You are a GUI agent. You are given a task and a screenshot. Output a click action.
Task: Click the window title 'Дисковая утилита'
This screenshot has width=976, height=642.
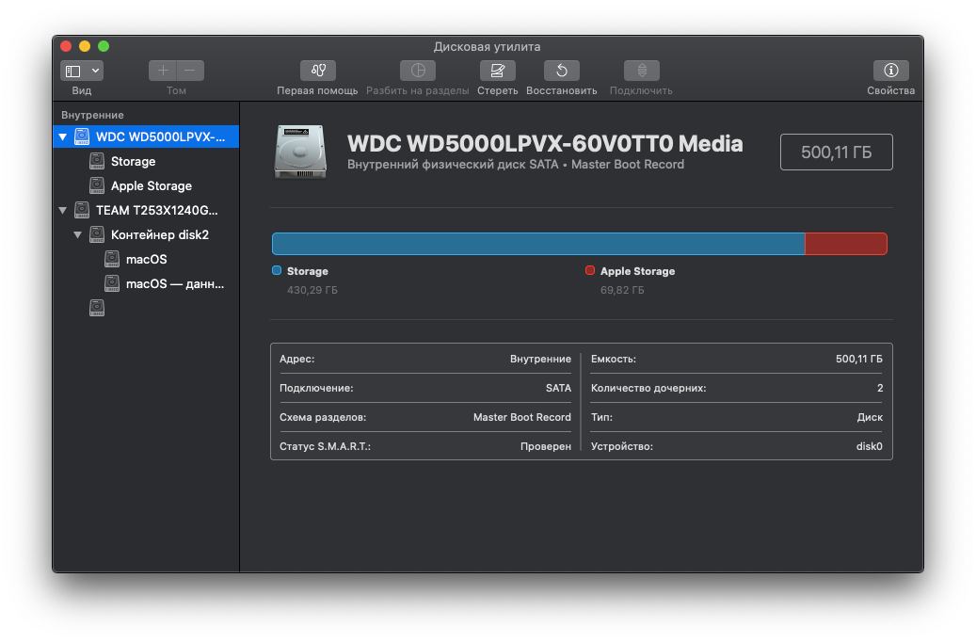487,47
